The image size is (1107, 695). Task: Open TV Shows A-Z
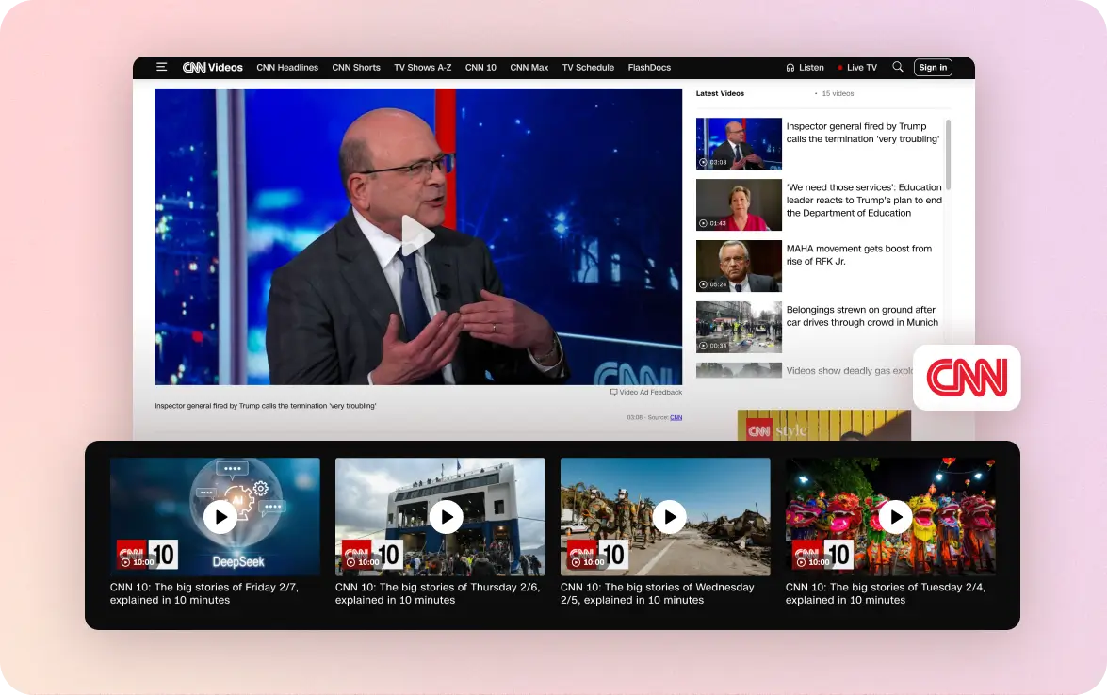click(x=422, y=68)
